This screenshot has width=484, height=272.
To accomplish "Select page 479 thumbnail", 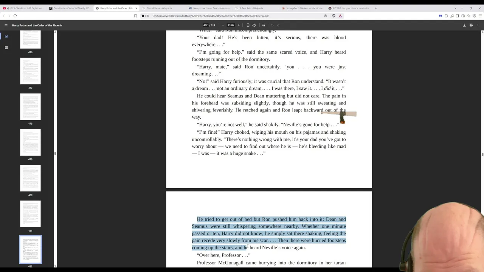I will 30,142.
